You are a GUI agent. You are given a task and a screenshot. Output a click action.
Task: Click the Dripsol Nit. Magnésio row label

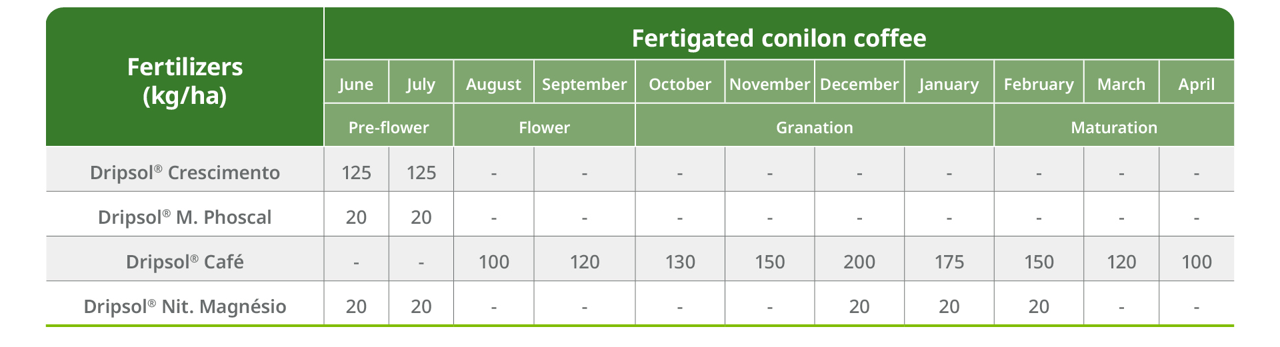click(x=185, y=306)
